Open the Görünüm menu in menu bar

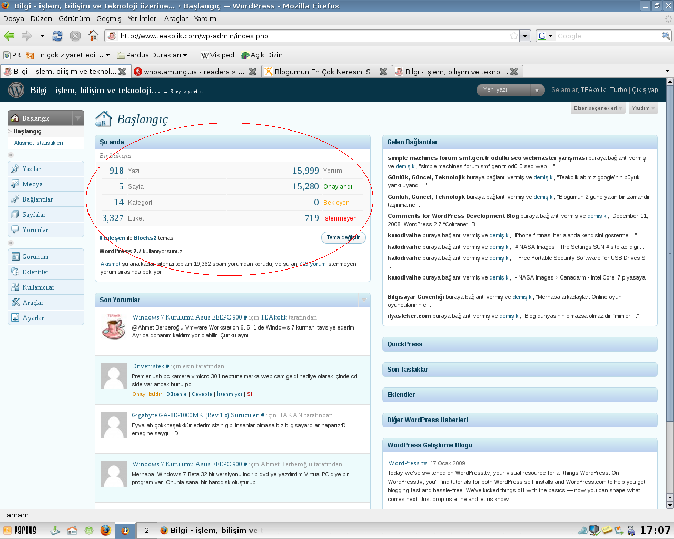coord(74,18)
